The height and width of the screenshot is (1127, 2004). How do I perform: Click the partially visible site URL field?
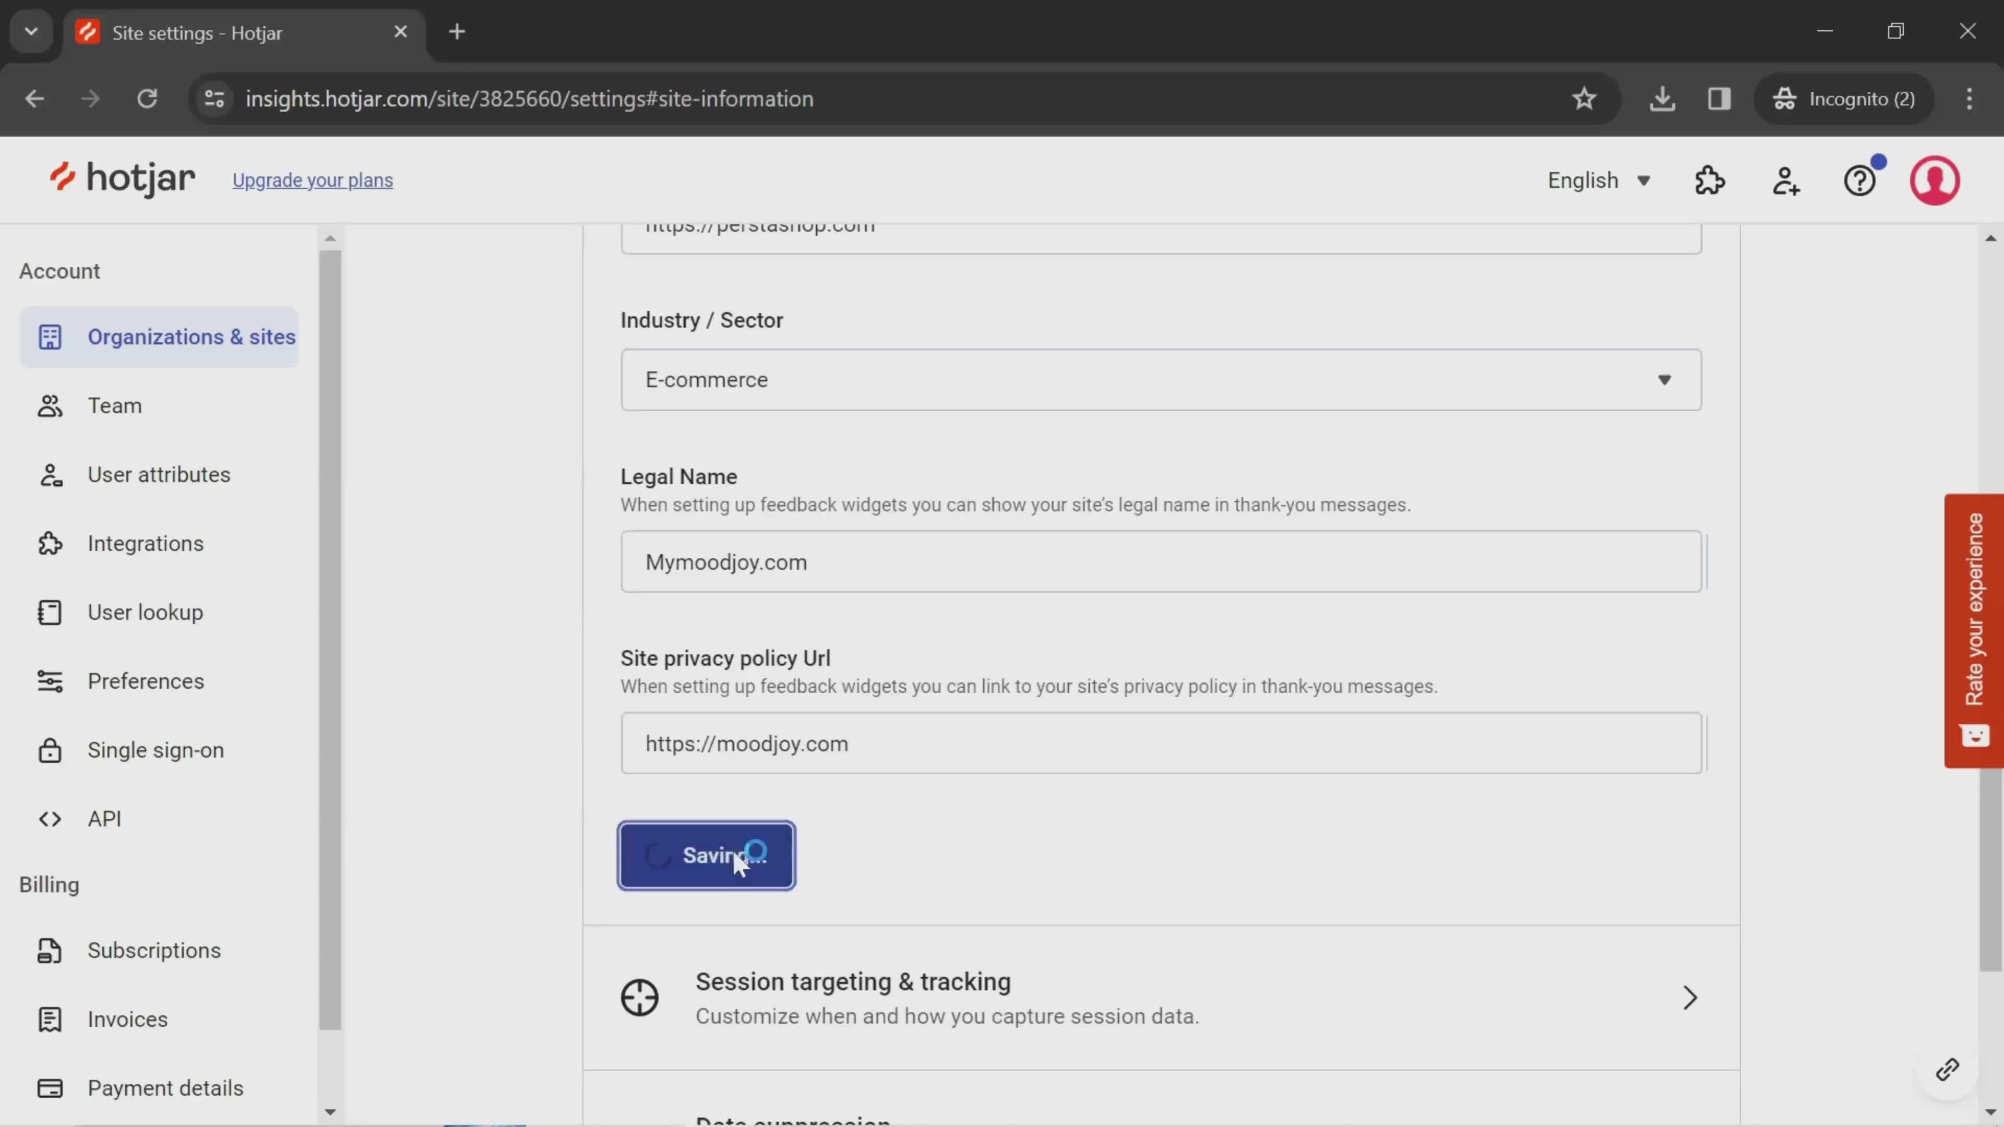pos(1161,239)
